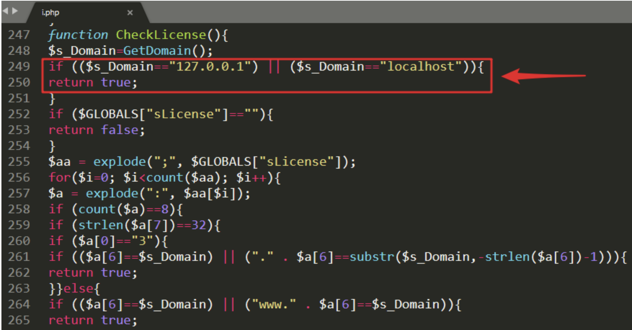Click the "www." string on line 264
This screenshot has width=632, height=330.
pos(274,304)
